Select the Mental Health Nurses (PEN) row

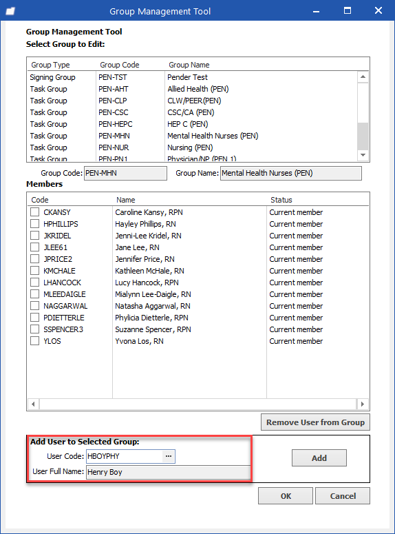(x=192, y=136)
